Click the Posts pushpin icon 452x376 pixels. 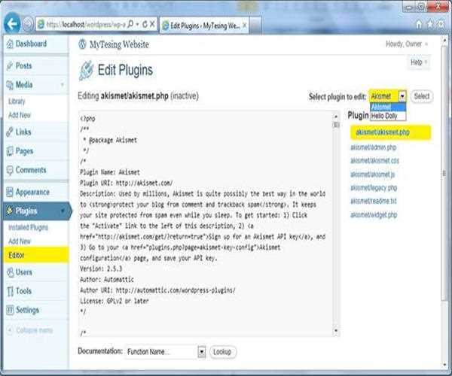(x=8, y=66)
